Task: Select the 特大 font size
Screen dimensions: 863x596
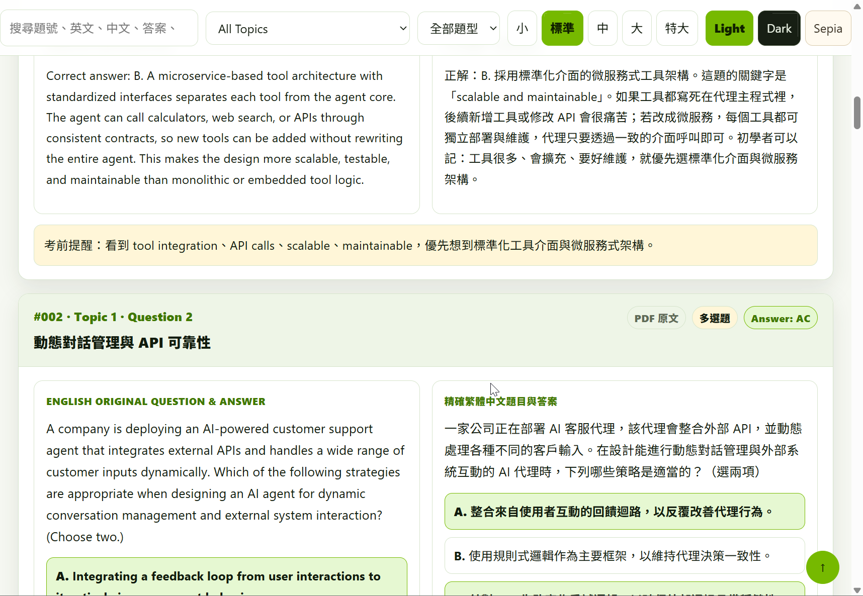Action: click(x=677, y=29)
